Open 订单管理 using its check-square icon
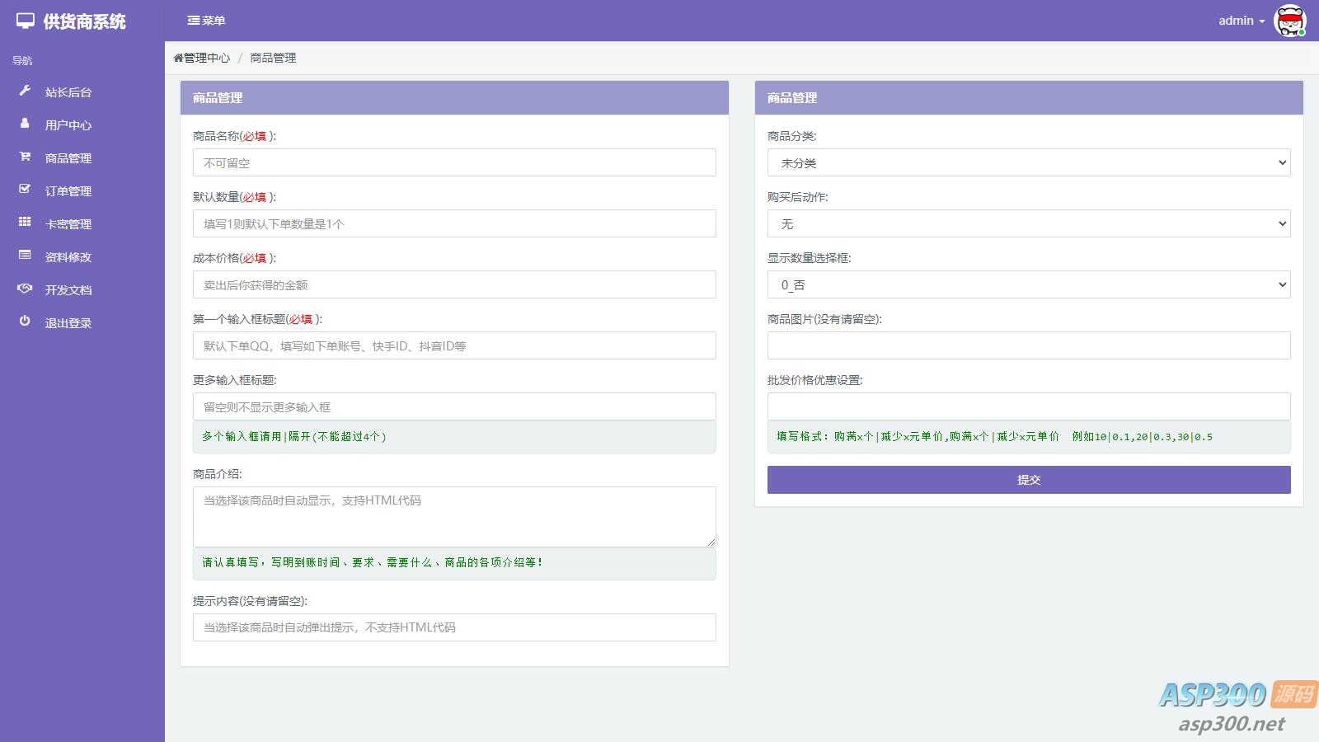The height and width of the screenshot is (742, 1319). click(25, 190)
